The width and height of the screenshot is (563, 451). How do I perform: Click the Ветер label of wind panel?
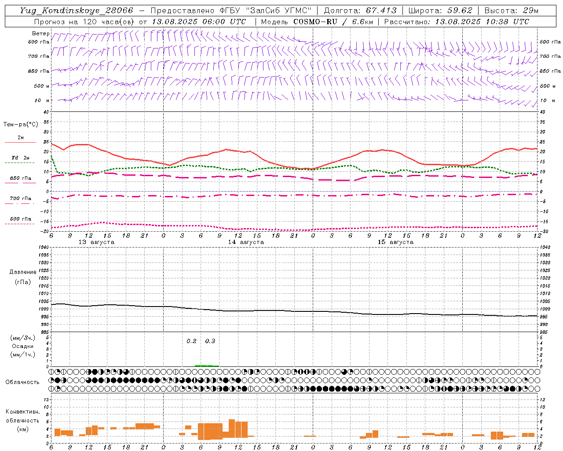coord(40,33)
